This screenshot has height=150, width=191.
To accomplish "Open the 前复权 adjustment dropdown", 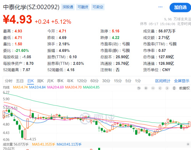I will 185,88.
